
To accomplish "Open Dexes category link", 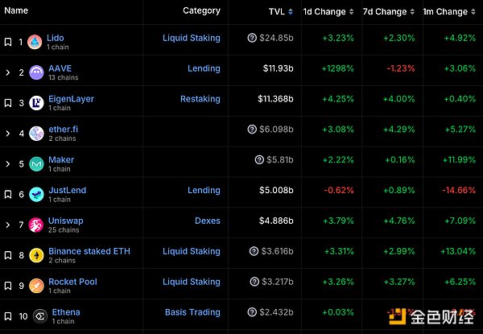I will 207,221.
